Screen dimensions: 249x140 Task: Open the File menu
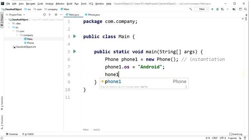click(x=8, y=3)
